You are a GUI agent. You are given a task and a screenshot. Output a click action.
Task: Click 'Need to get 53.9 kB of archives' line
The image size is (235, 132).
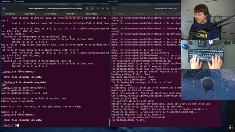(x=133, y=91)
